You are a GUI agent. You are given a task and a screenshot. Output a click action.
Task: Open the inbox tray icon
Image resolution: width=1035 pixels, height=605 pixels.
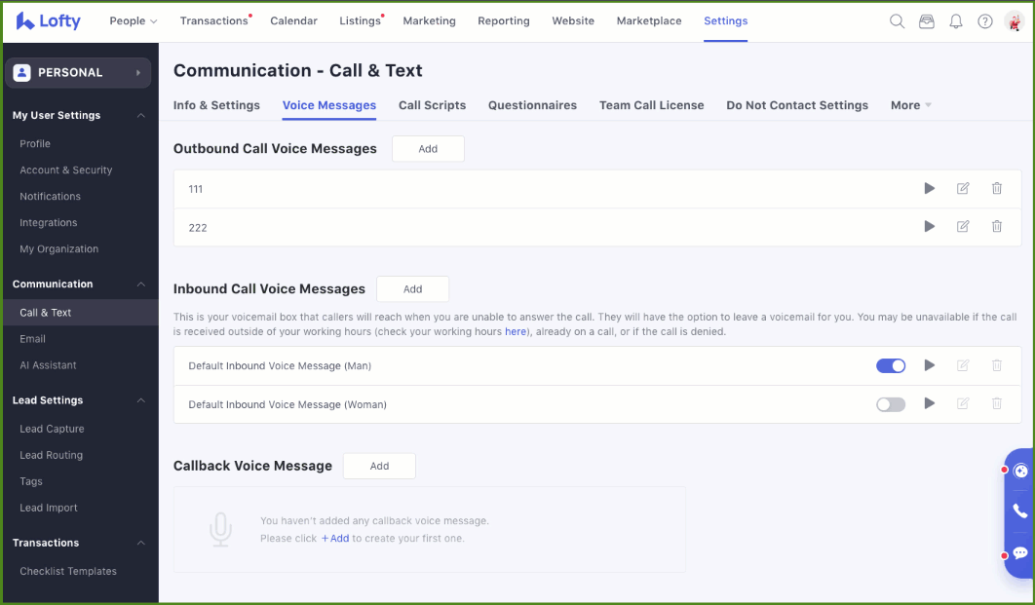(x=926, y=21)
